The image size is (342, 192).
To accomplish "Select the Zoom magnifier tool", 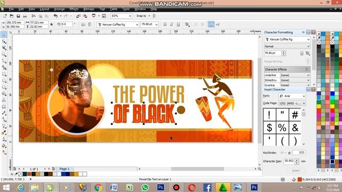I will point(4,54).
